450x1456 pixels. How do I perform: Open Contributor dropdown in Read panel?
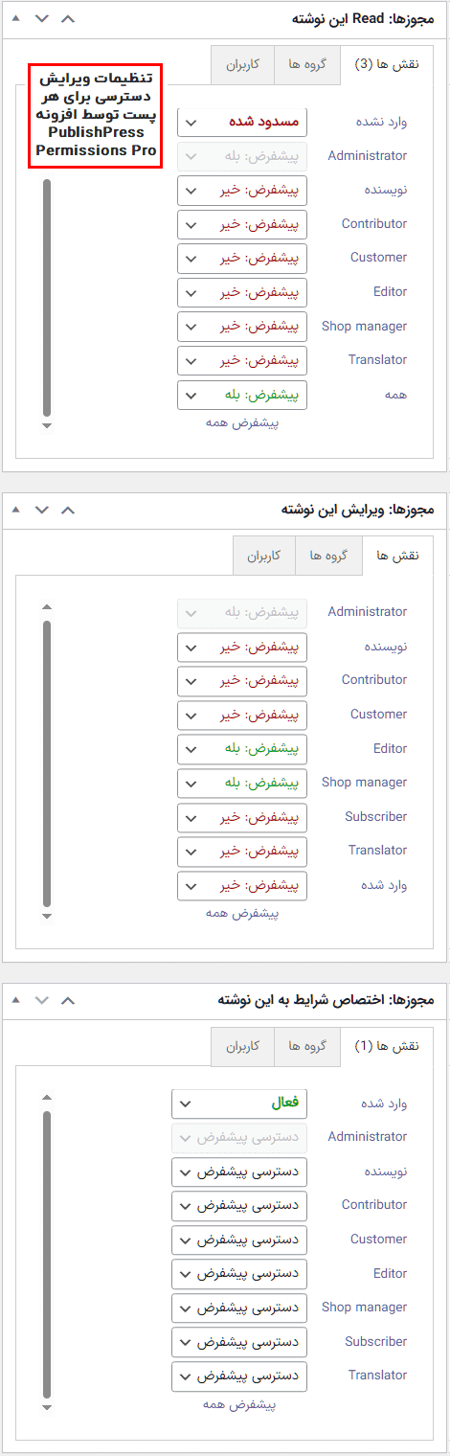coord(242,224)
